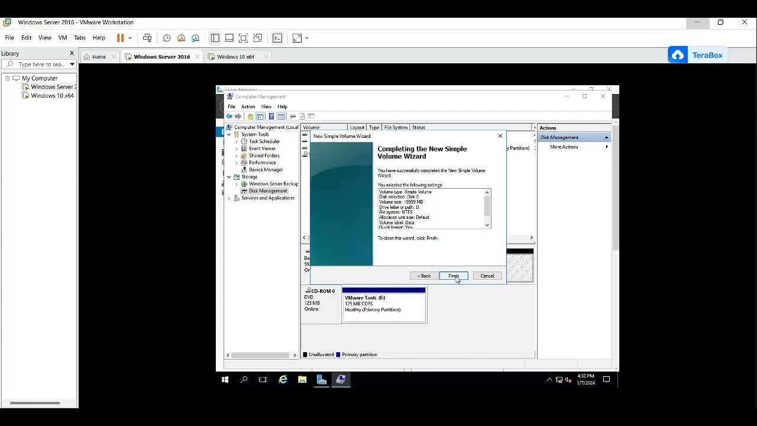Open the Computer Management Help menu

point(283,106)
